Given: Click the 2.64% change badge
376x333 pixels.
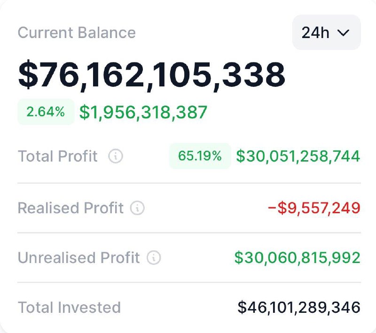Looking at the screenshot, I should [x=46, y=112].
